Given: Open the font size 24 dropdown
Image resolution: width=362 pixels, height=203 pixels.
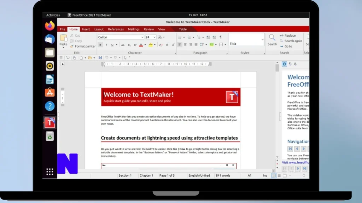Looking at the screenshot, I should coord(154,37).
